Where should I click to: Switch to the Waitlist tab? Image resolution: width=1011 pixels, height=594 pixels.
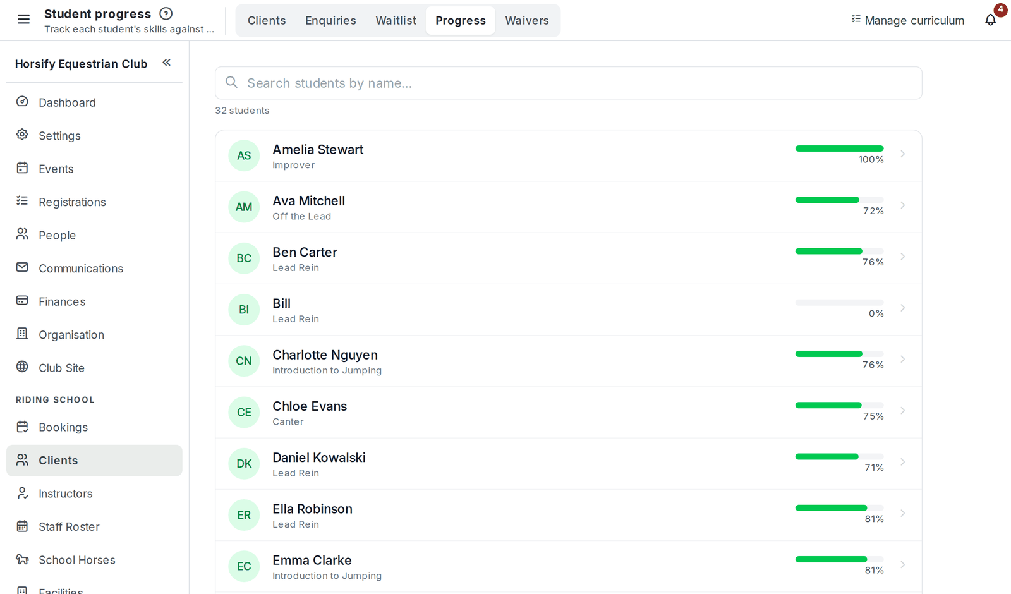tap(396, 20)
